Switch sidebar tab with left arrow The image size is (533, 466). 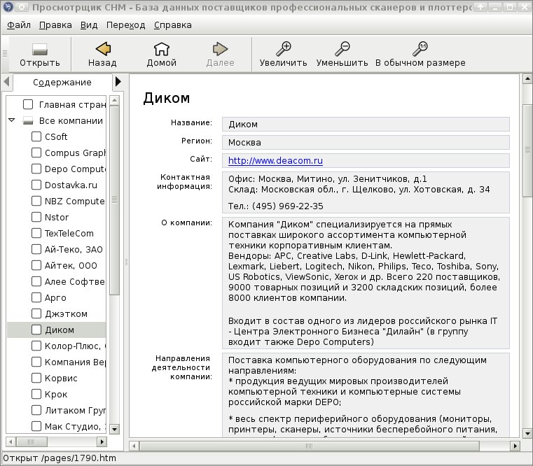[6, 82]
